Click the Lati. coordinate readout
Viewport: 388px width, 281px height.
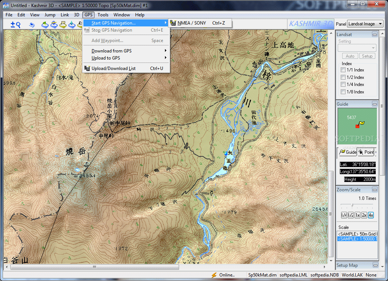click(357, 165)
